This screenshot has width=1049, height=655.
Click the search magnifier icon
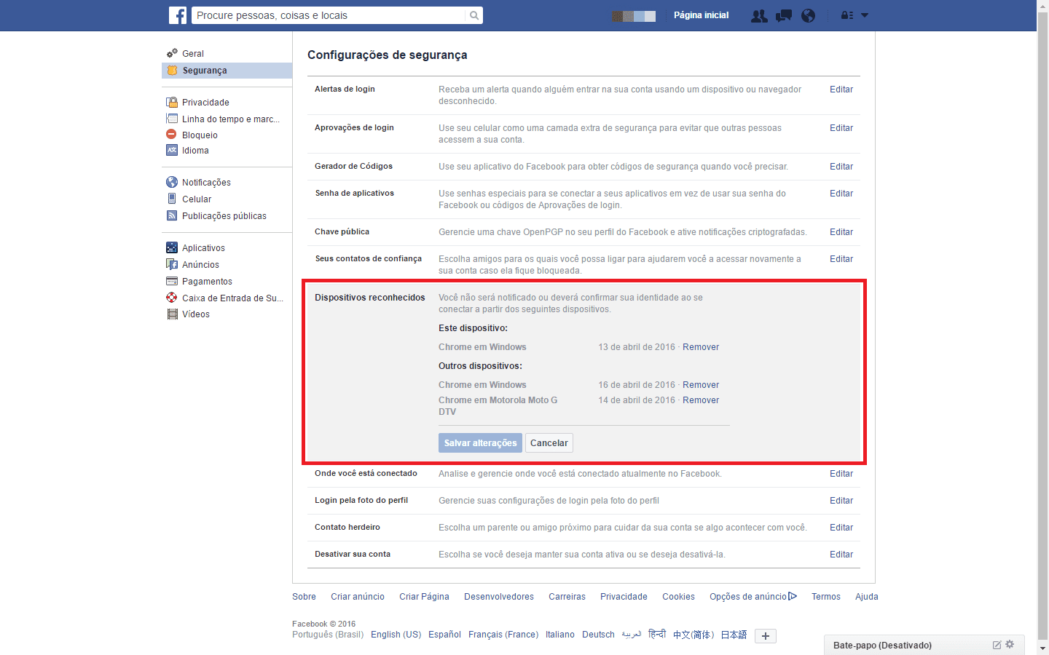tap(474, 15)
